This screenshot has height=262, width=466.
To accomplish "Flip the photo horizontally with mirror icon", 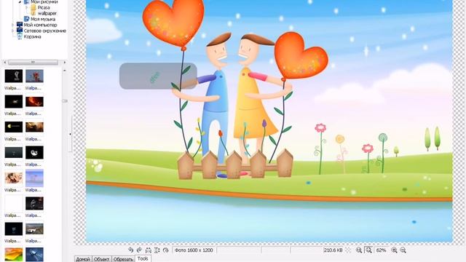I will coord(149,250).
